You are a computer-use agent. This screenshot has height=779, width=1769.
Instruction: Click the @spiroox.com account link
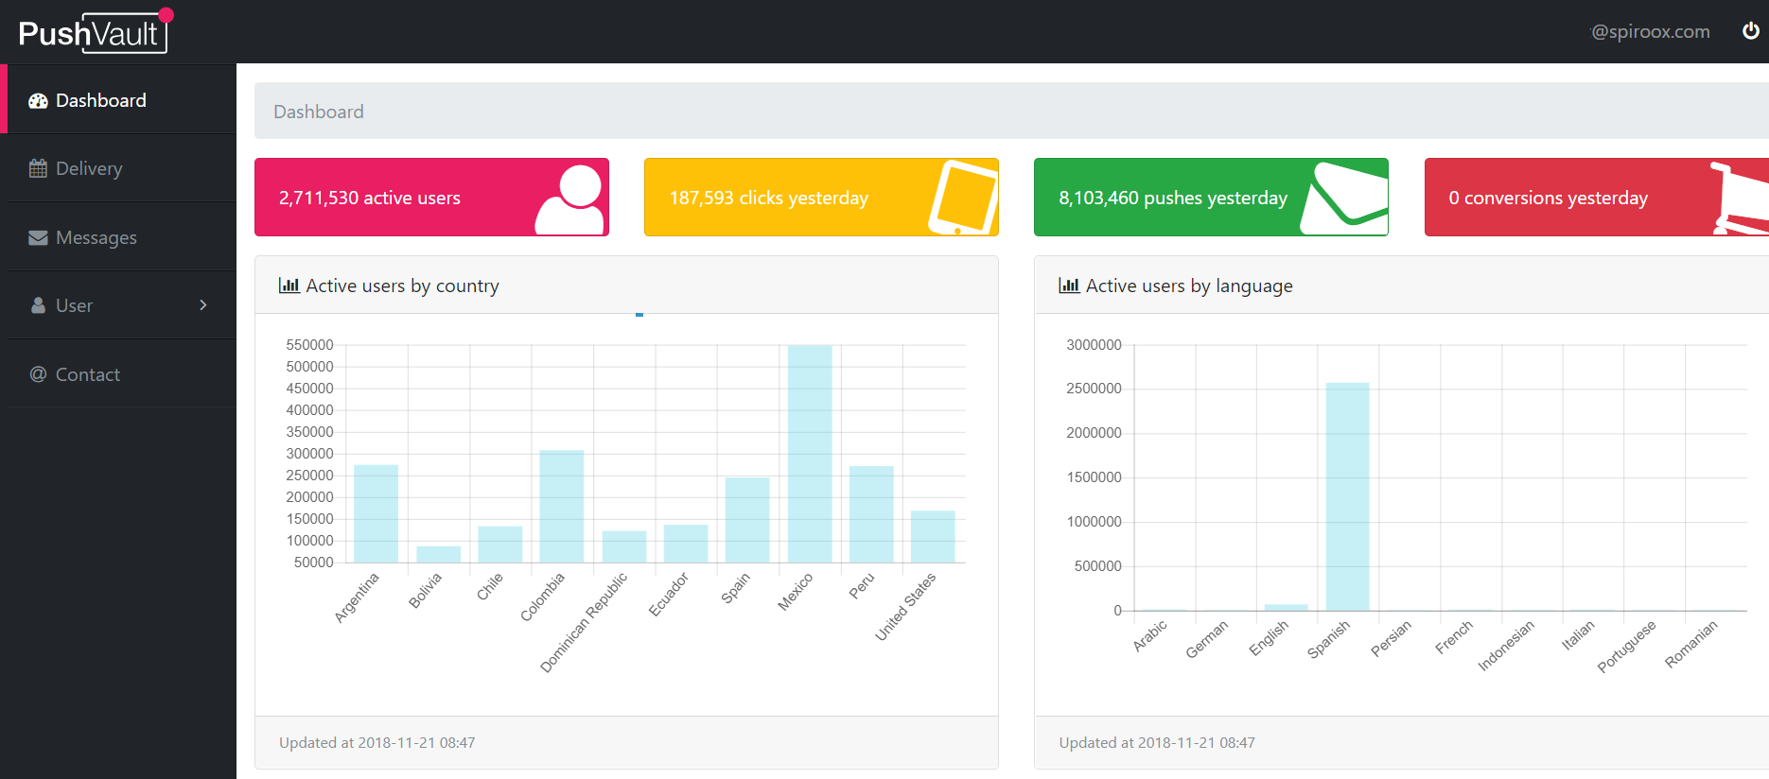coord(1650,31)
